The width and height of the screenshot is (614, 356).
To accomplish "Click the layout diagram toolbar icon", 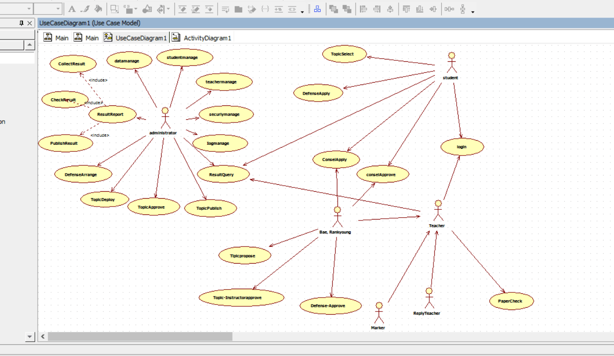I will click(317, 9).
